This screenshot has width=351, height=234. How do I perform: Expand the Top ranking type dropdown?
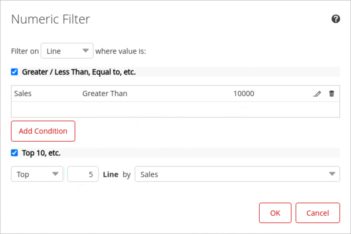click(x=37, y=174)
